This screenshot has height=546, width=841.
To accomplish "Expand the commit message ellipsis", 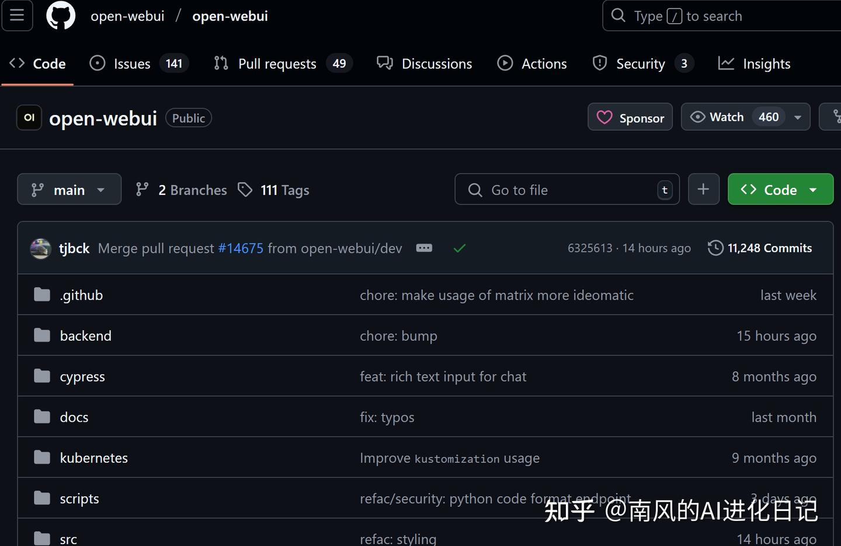I will [424, 248].
